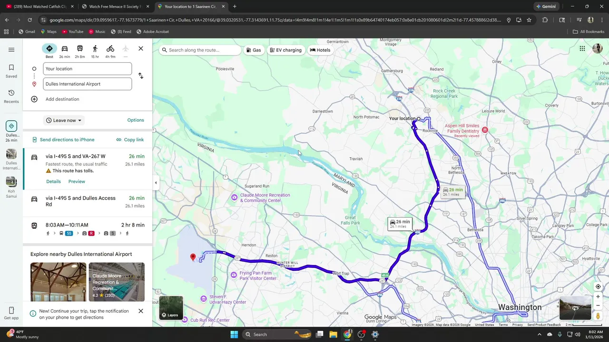
Task: Click Frying Pan Farm Park marker
Action: tap(234, 275)
